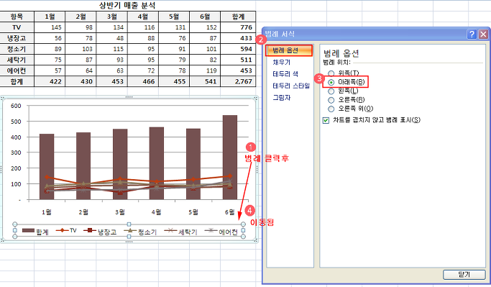The image size is (491, 287).
Task: Select the 1월 column header cell
Action: pos(50,17)
